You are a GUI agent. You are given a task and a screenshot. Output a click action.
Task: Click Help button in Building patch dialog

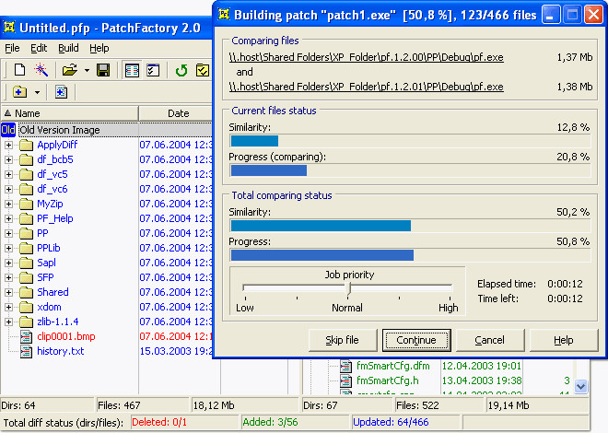pos(564,340)
